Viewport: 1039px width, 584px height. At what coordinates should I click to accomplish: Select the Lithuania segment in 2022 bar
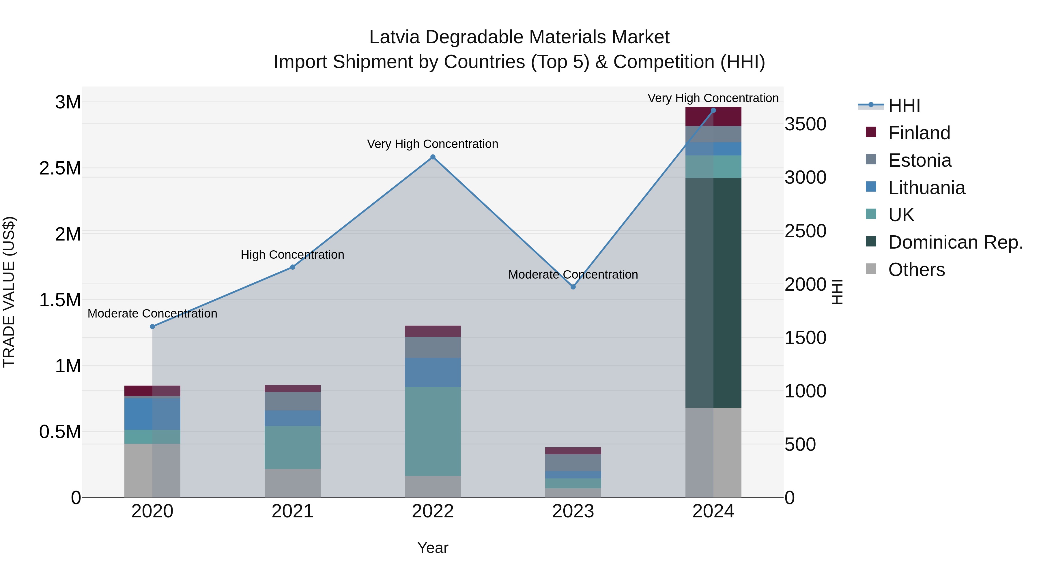[433, 373]
